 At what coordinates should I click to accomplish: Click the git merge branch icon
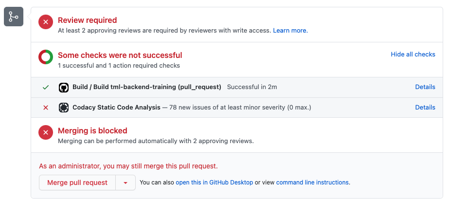tap(14, 17)
